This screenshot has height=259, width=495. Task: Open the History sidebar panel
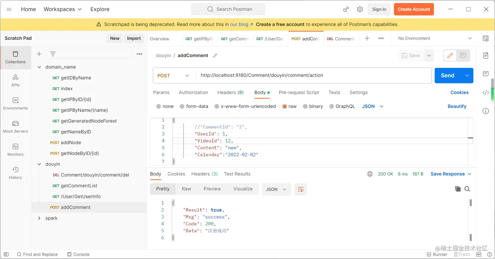tap(15, 173)
